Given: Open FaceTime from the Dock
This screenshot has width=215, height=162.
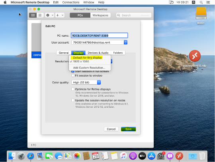Looking at the screenshot, I should 49,156.
